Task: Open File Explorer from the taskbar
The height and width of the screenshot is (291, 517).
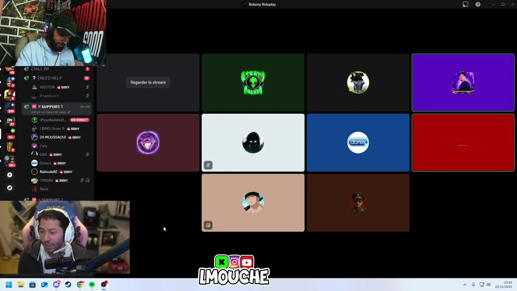Action: pos(21,285)
